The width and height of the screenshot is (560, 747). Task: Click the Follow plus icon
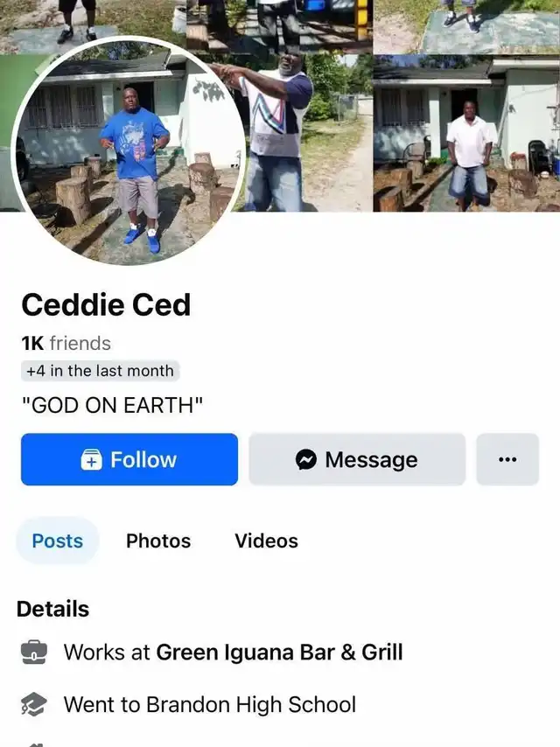click(x=92, y=460)
